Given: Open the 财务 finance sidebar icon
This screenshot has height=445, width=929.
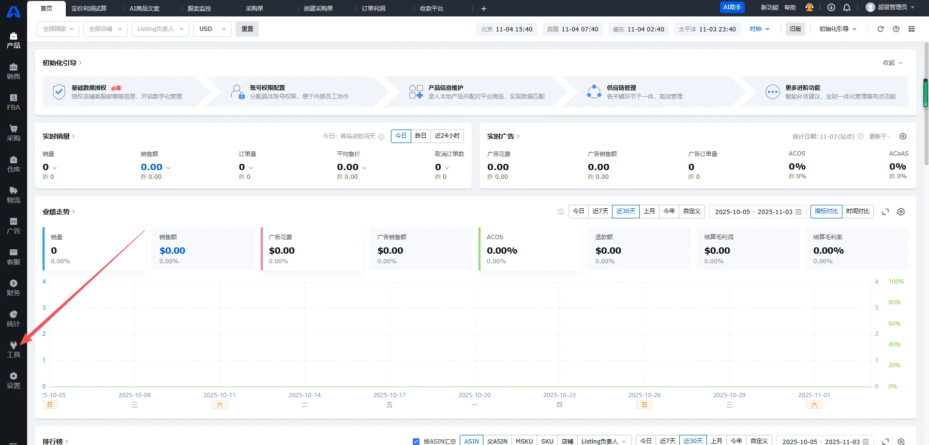Looking at the screenshot, I should (14, 287).
